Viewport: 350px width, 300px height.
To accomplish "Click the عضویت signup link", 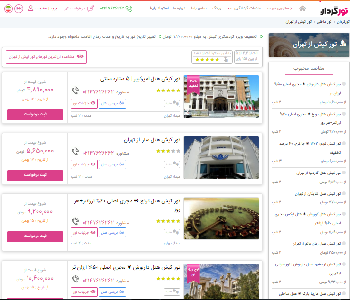I will (x=41, y=9).
